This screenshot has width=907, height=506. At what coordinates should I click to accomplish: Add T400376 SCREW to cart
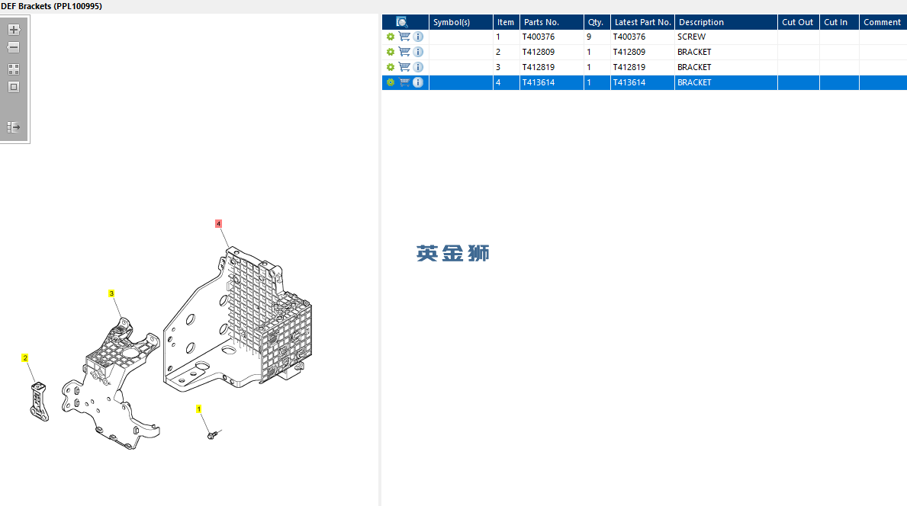click(404, 37)
